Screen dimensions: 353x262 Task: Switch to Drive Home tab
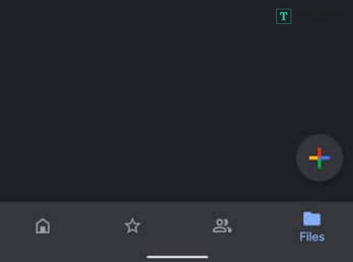point(42,226)
